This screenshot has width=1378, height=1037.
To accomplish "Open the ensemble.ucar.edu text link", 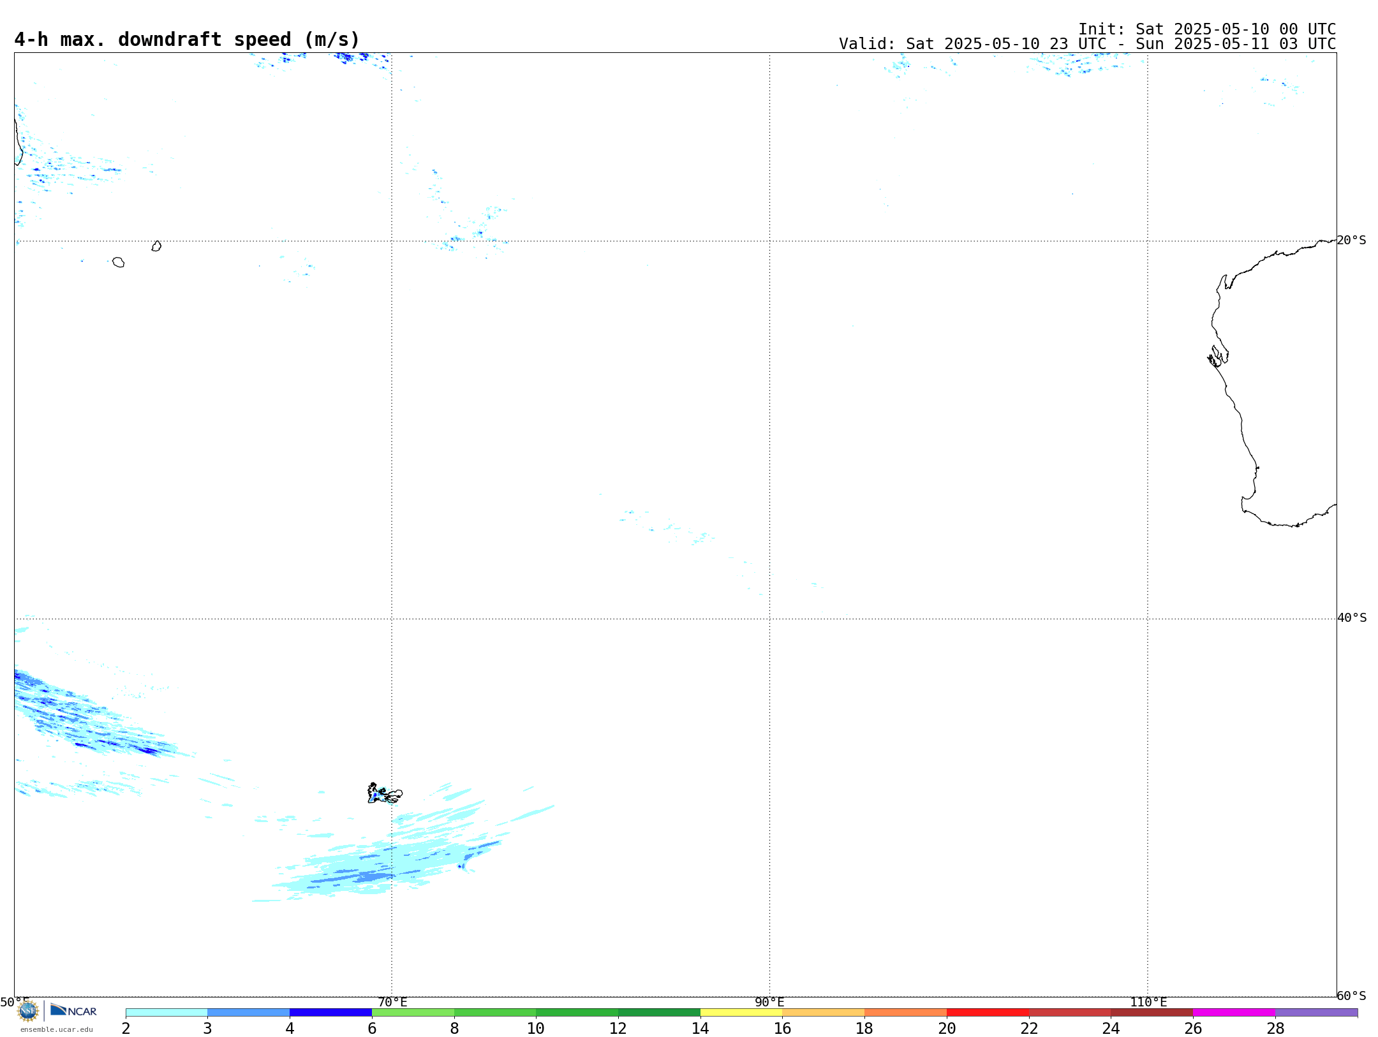I will [x=57, y=1029].
